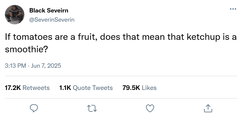The width and height of the screenshot is (242, 123).
Task: Click the 79.5K likes count number
Action: click(x=131, y=88)
